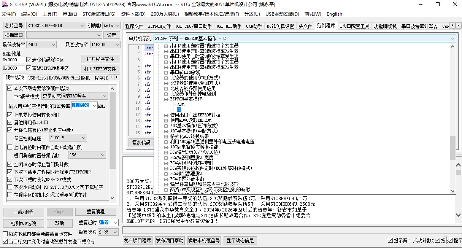Open the STC调试接口(G) menu
462x248 pixels.
[99, 14]
